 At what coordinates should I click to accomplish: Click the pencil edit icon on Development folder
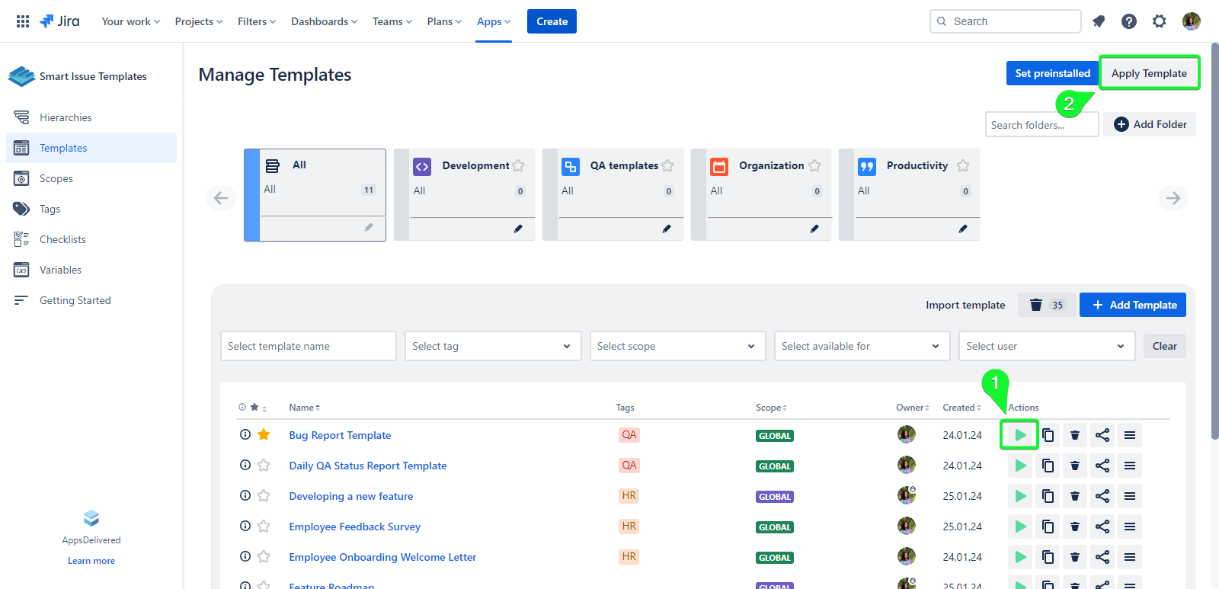point(518,229)
